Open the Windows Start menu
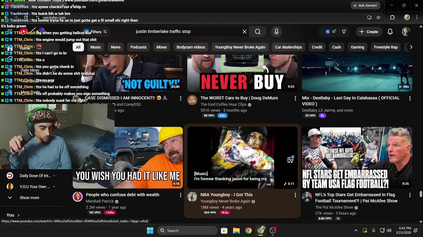This screenshot has width=423, height=237. 150,230
